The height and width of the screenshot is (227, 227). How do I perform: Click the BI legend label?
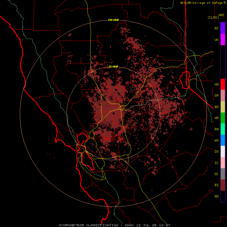pos(216,185)
